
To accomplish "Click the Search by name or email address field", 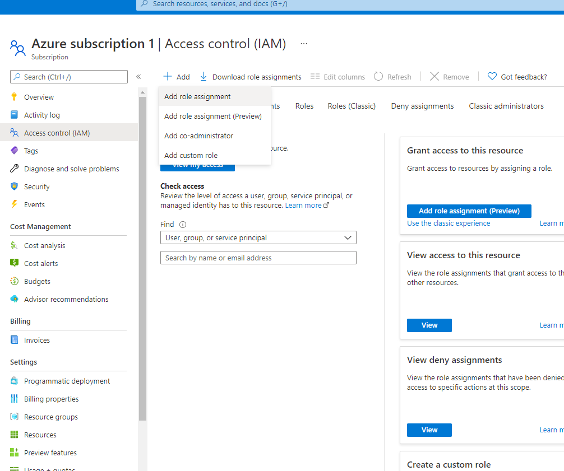I will 258,258.
